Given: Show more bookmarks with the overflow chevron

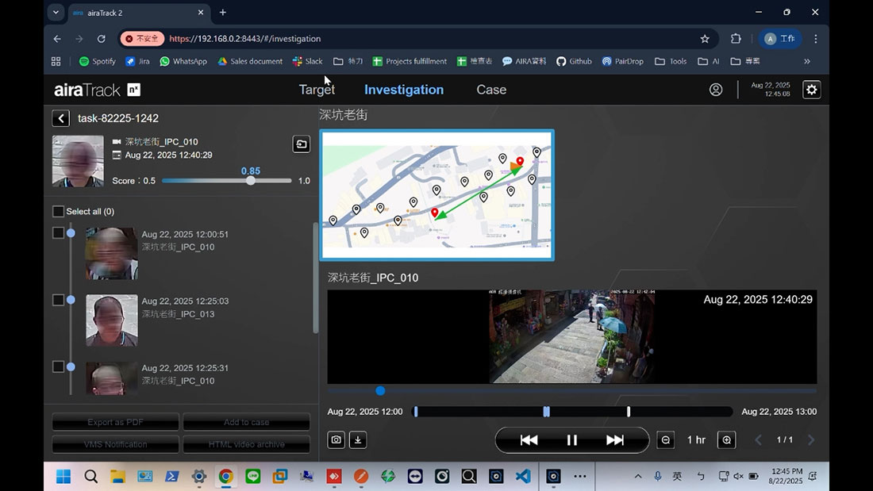Looking at the screenshot, I should point(807,61).
